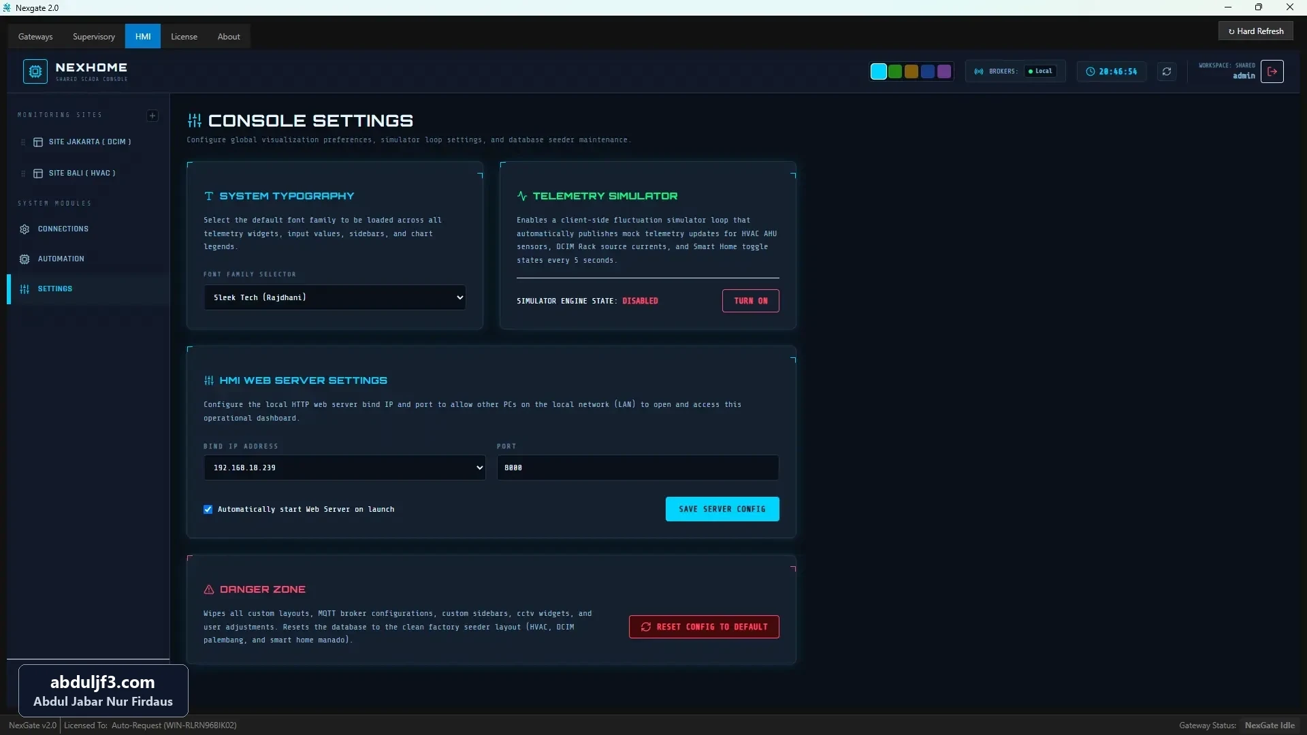Screen dimensions: 1307x735
Task: Click the Local broker status badge
Action: tap(1040, 71)
